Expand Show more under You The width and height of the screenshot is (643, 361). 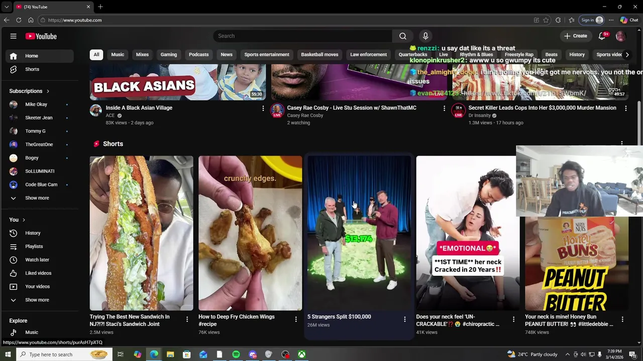(39, 300)
